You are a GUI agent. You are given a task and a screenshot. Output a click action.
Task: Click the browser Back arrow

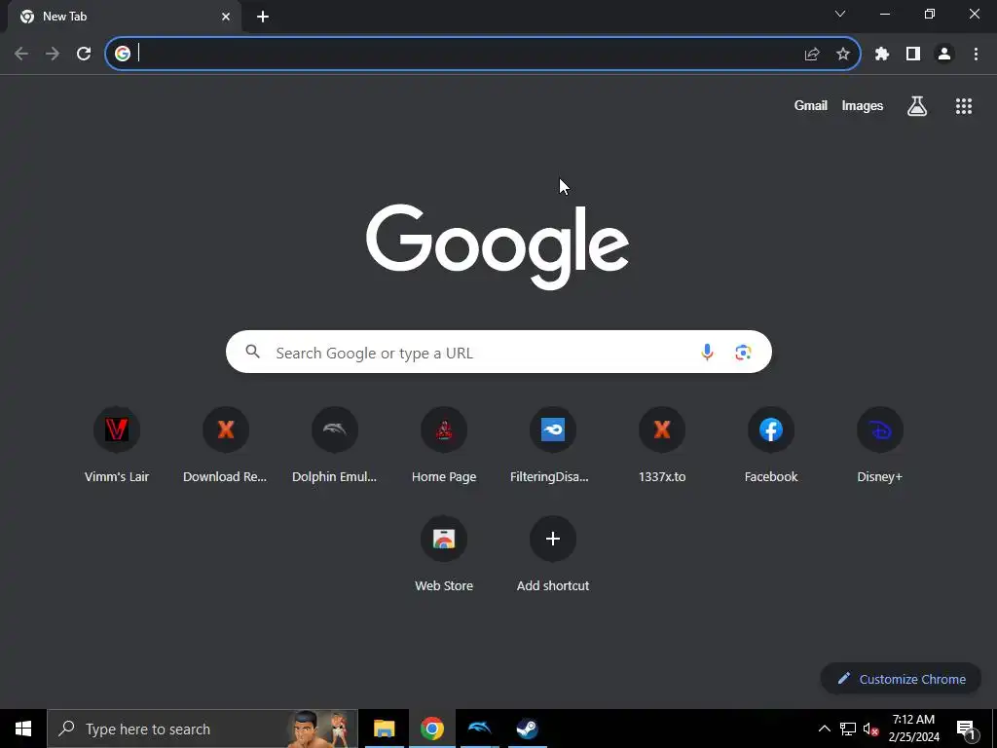[x=21, y=55]
